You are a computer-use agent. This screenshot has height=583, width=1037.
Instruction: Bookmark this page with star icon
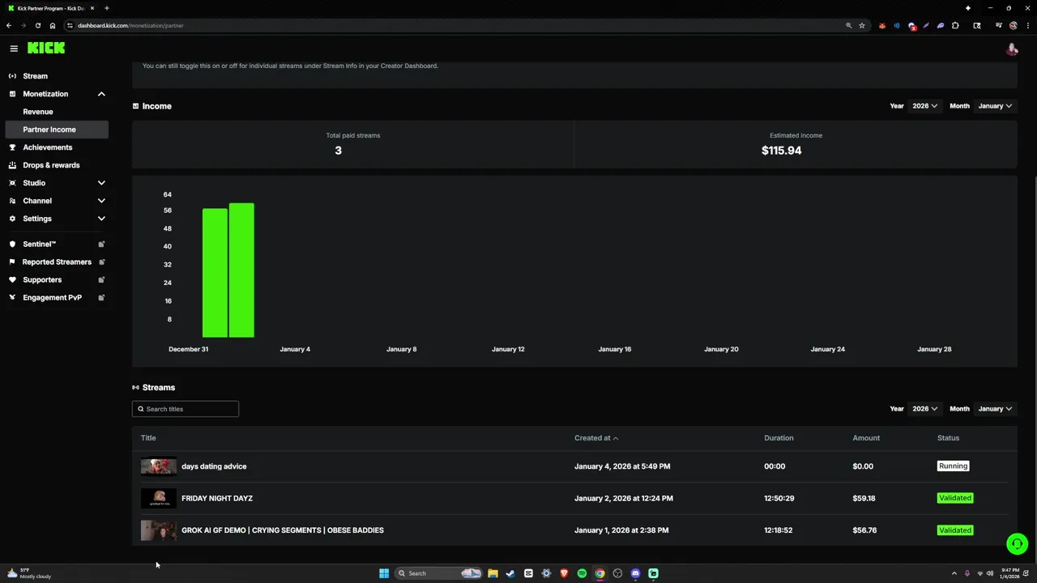tap(862, 25)
